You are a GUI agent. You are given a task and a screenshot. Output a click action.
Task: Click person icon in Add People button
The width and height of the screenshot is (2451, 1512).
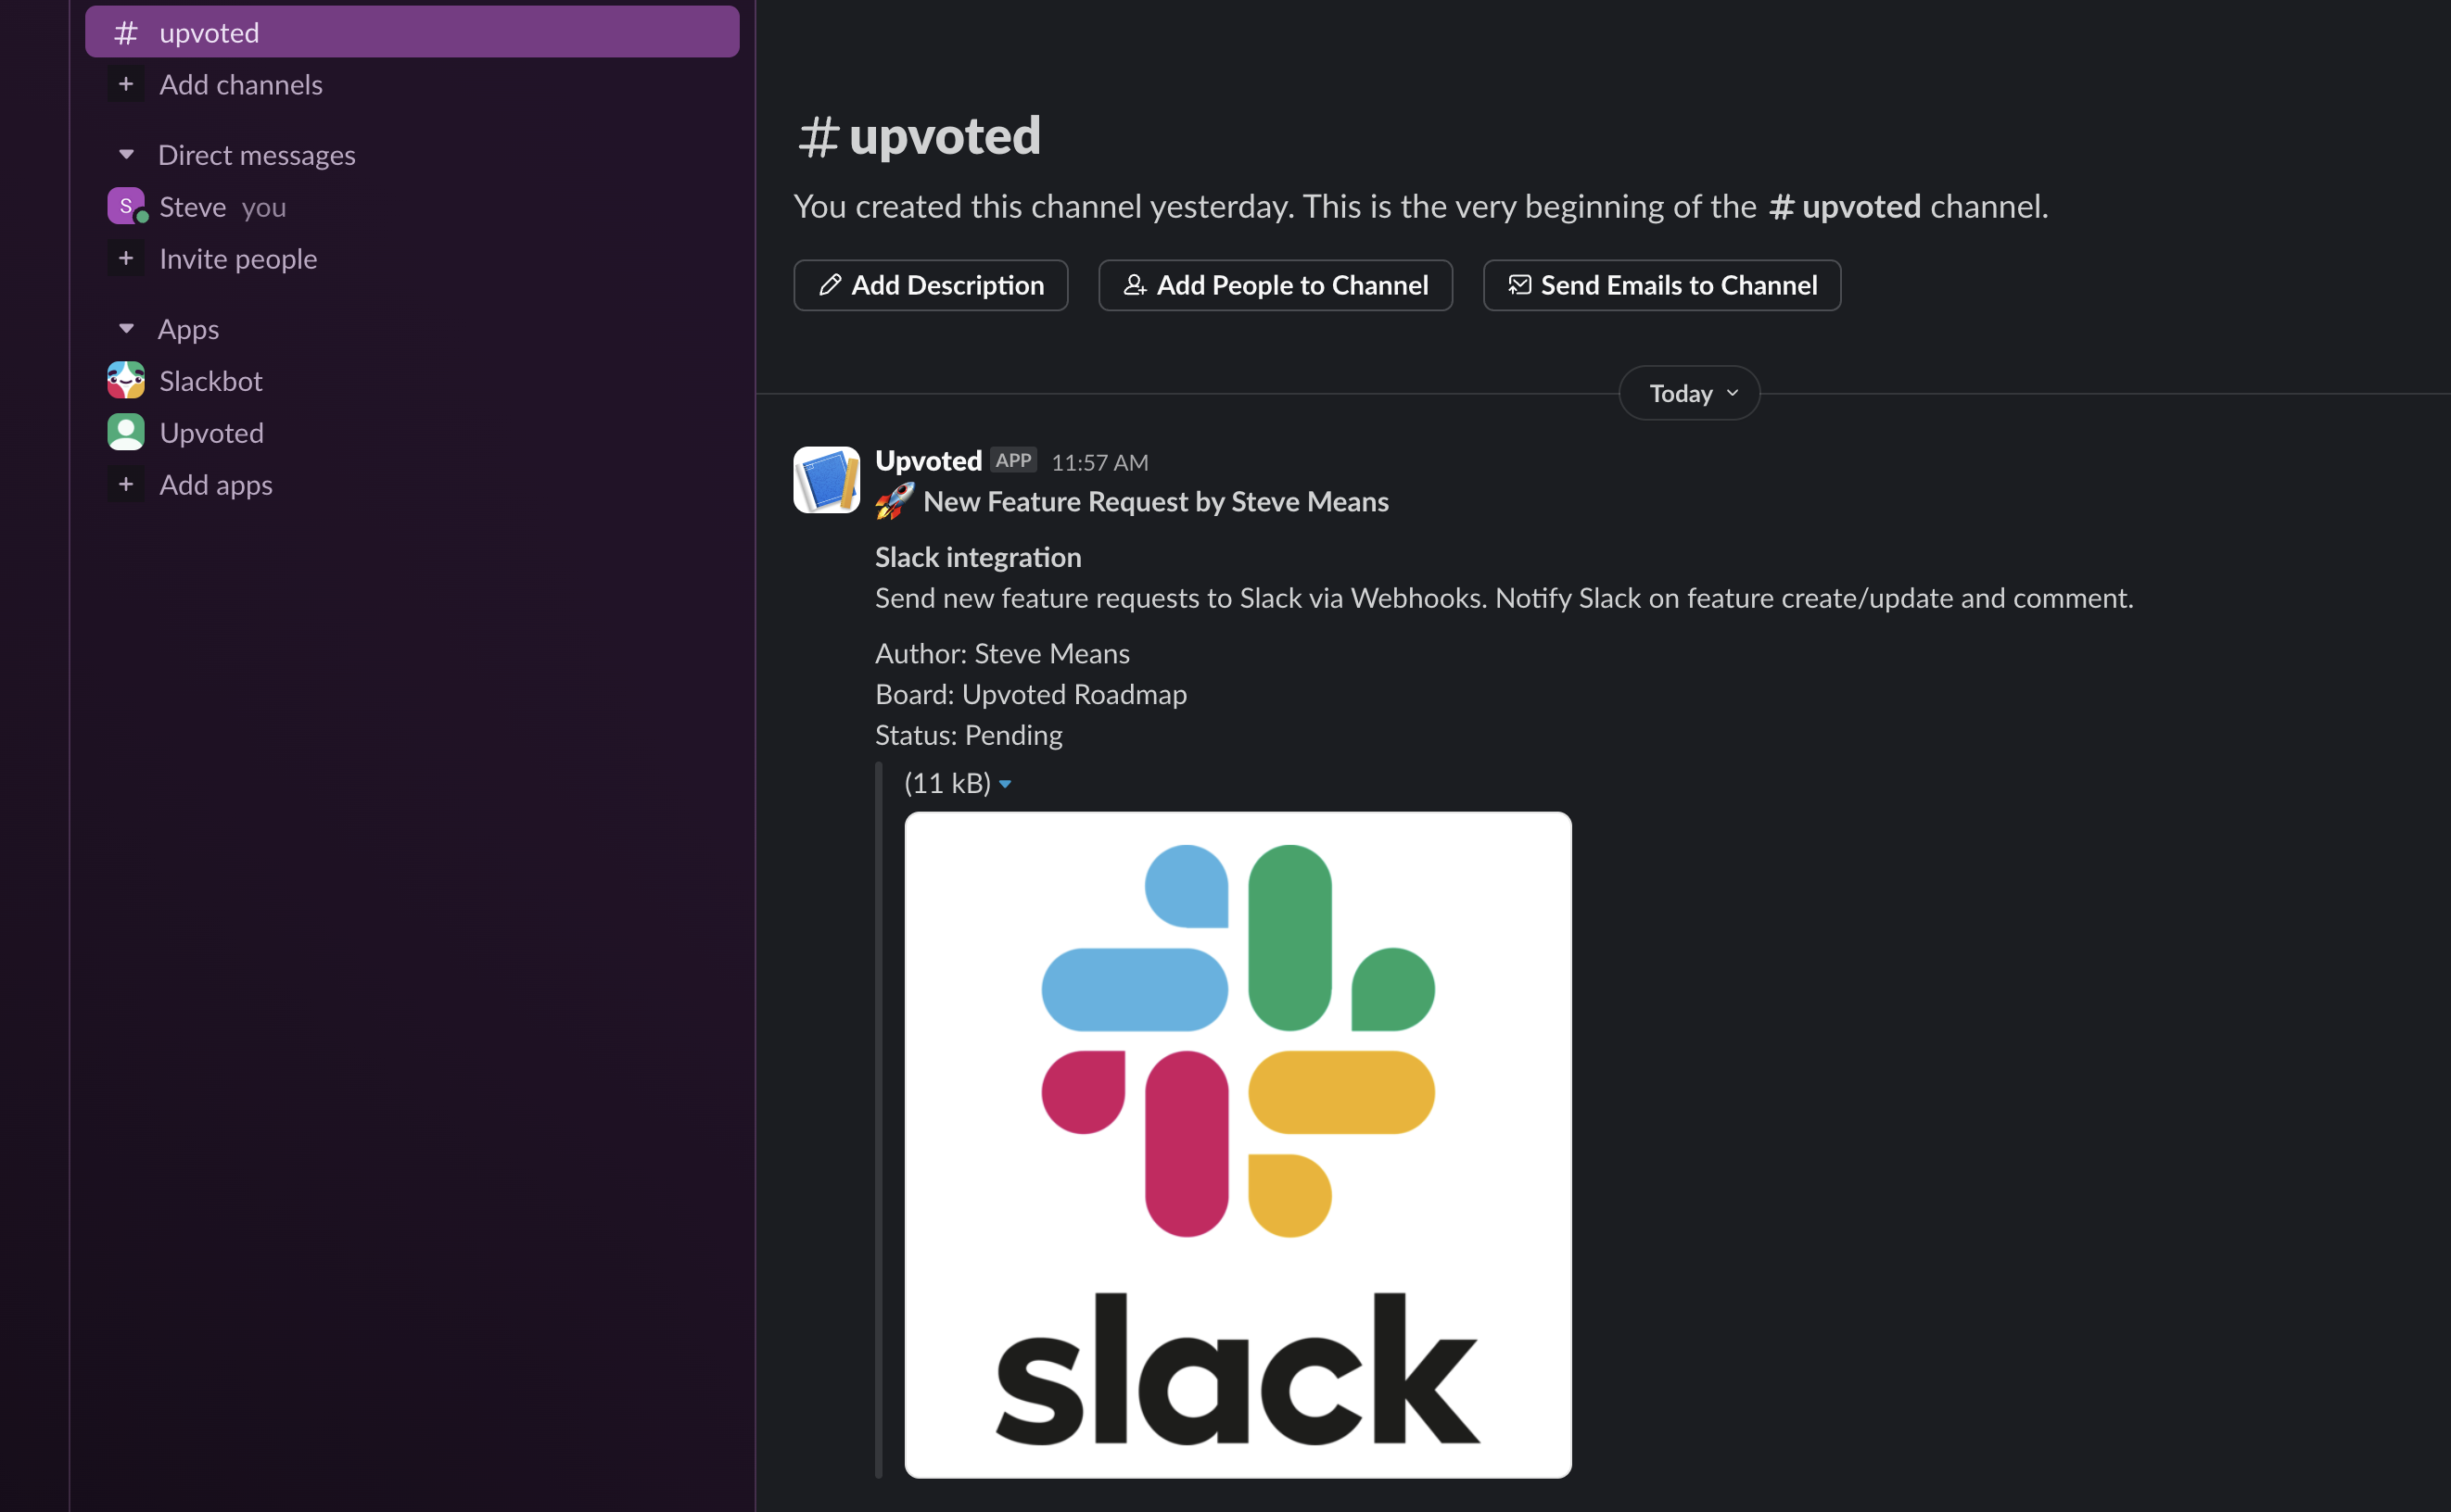(x=1135, y=286)
